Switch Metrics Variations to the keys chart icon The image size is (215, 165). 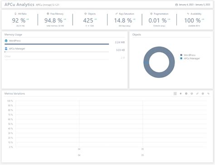(x=197, y=94)
